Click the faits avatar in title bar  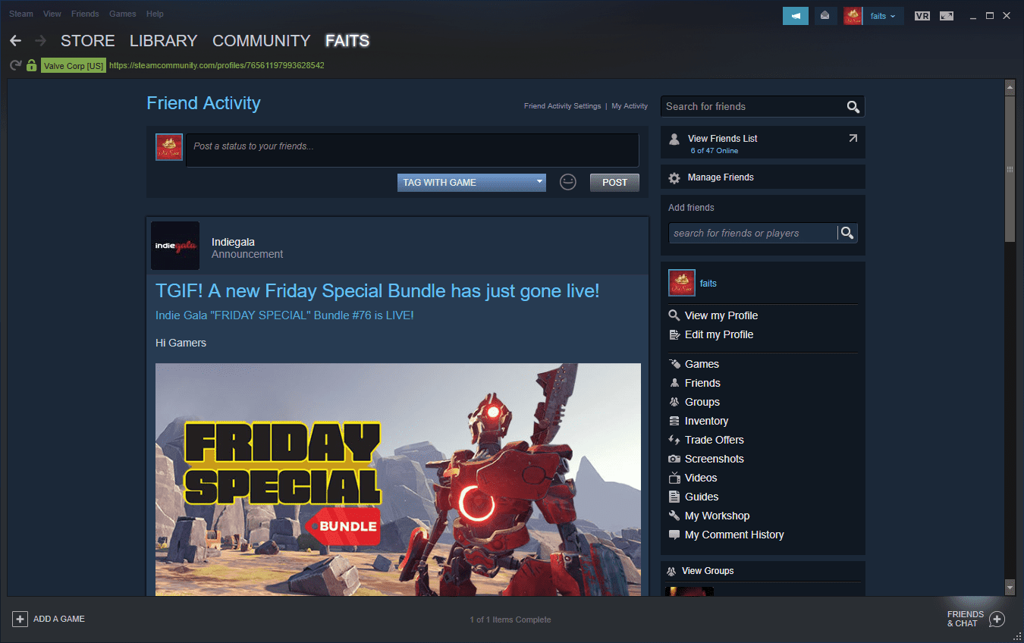pyautogui.click(x=853, y=16)
